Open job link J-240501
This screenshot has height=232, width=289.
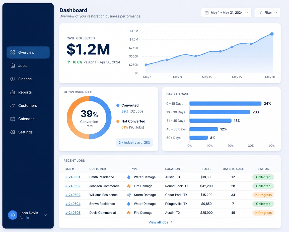pos(73,177)
